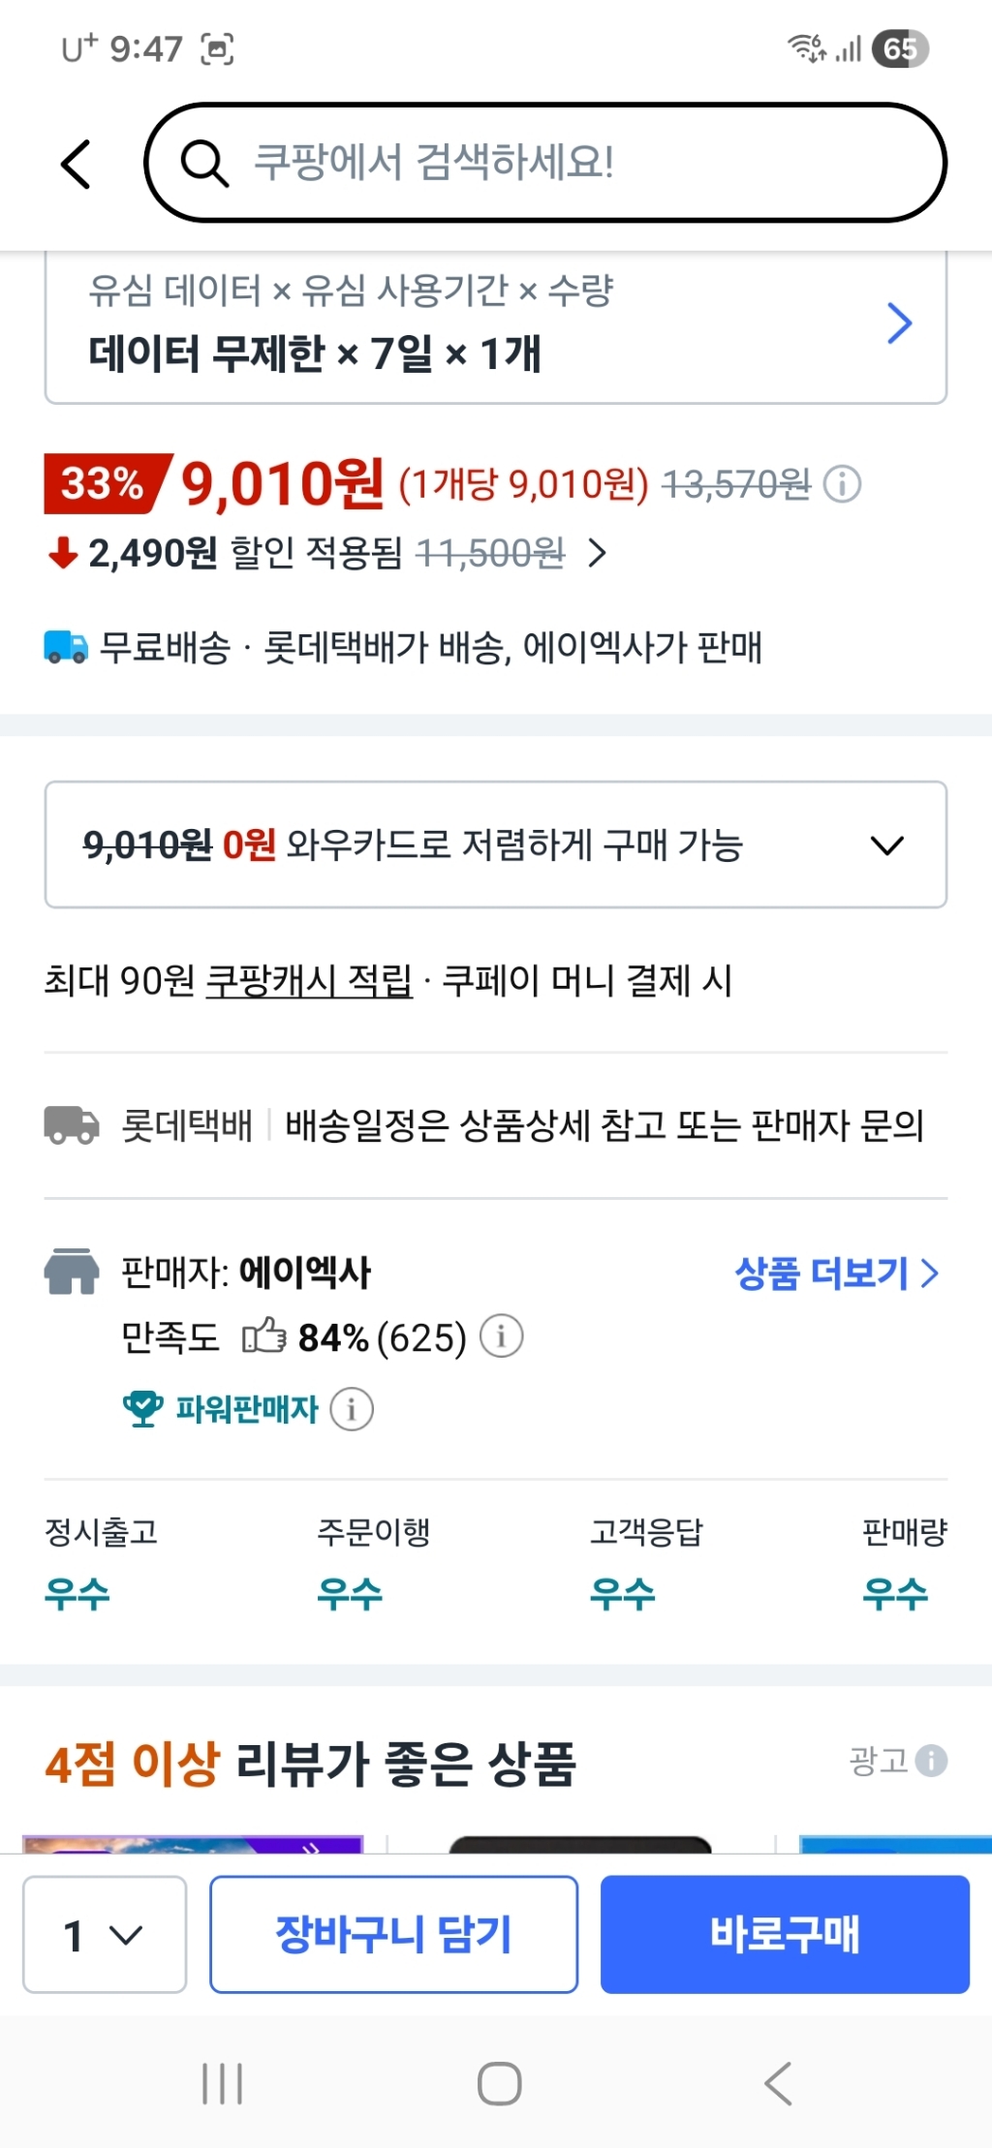
Task: Open the quantity dropdown showing 1
Action: [104, 1936]
